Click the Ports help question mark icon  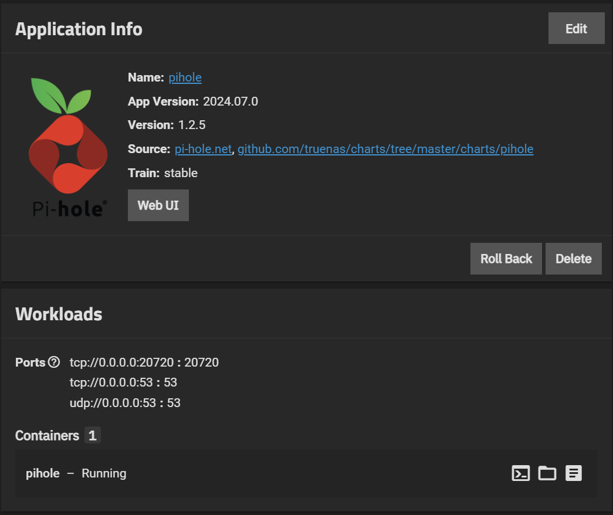pos(54,362)
